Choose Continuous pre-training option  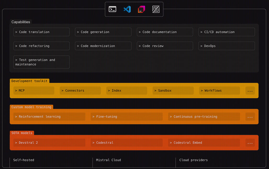click(x=204, y=116)
